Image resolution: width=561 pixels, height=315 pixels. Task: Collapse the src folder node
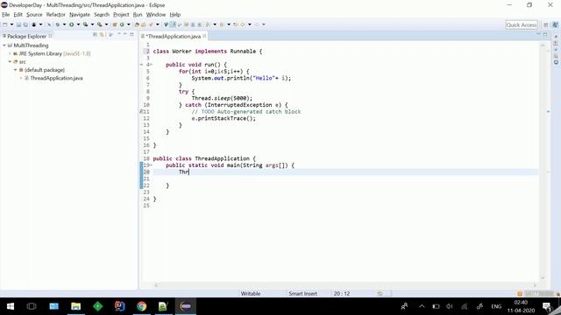coord(10,62)
